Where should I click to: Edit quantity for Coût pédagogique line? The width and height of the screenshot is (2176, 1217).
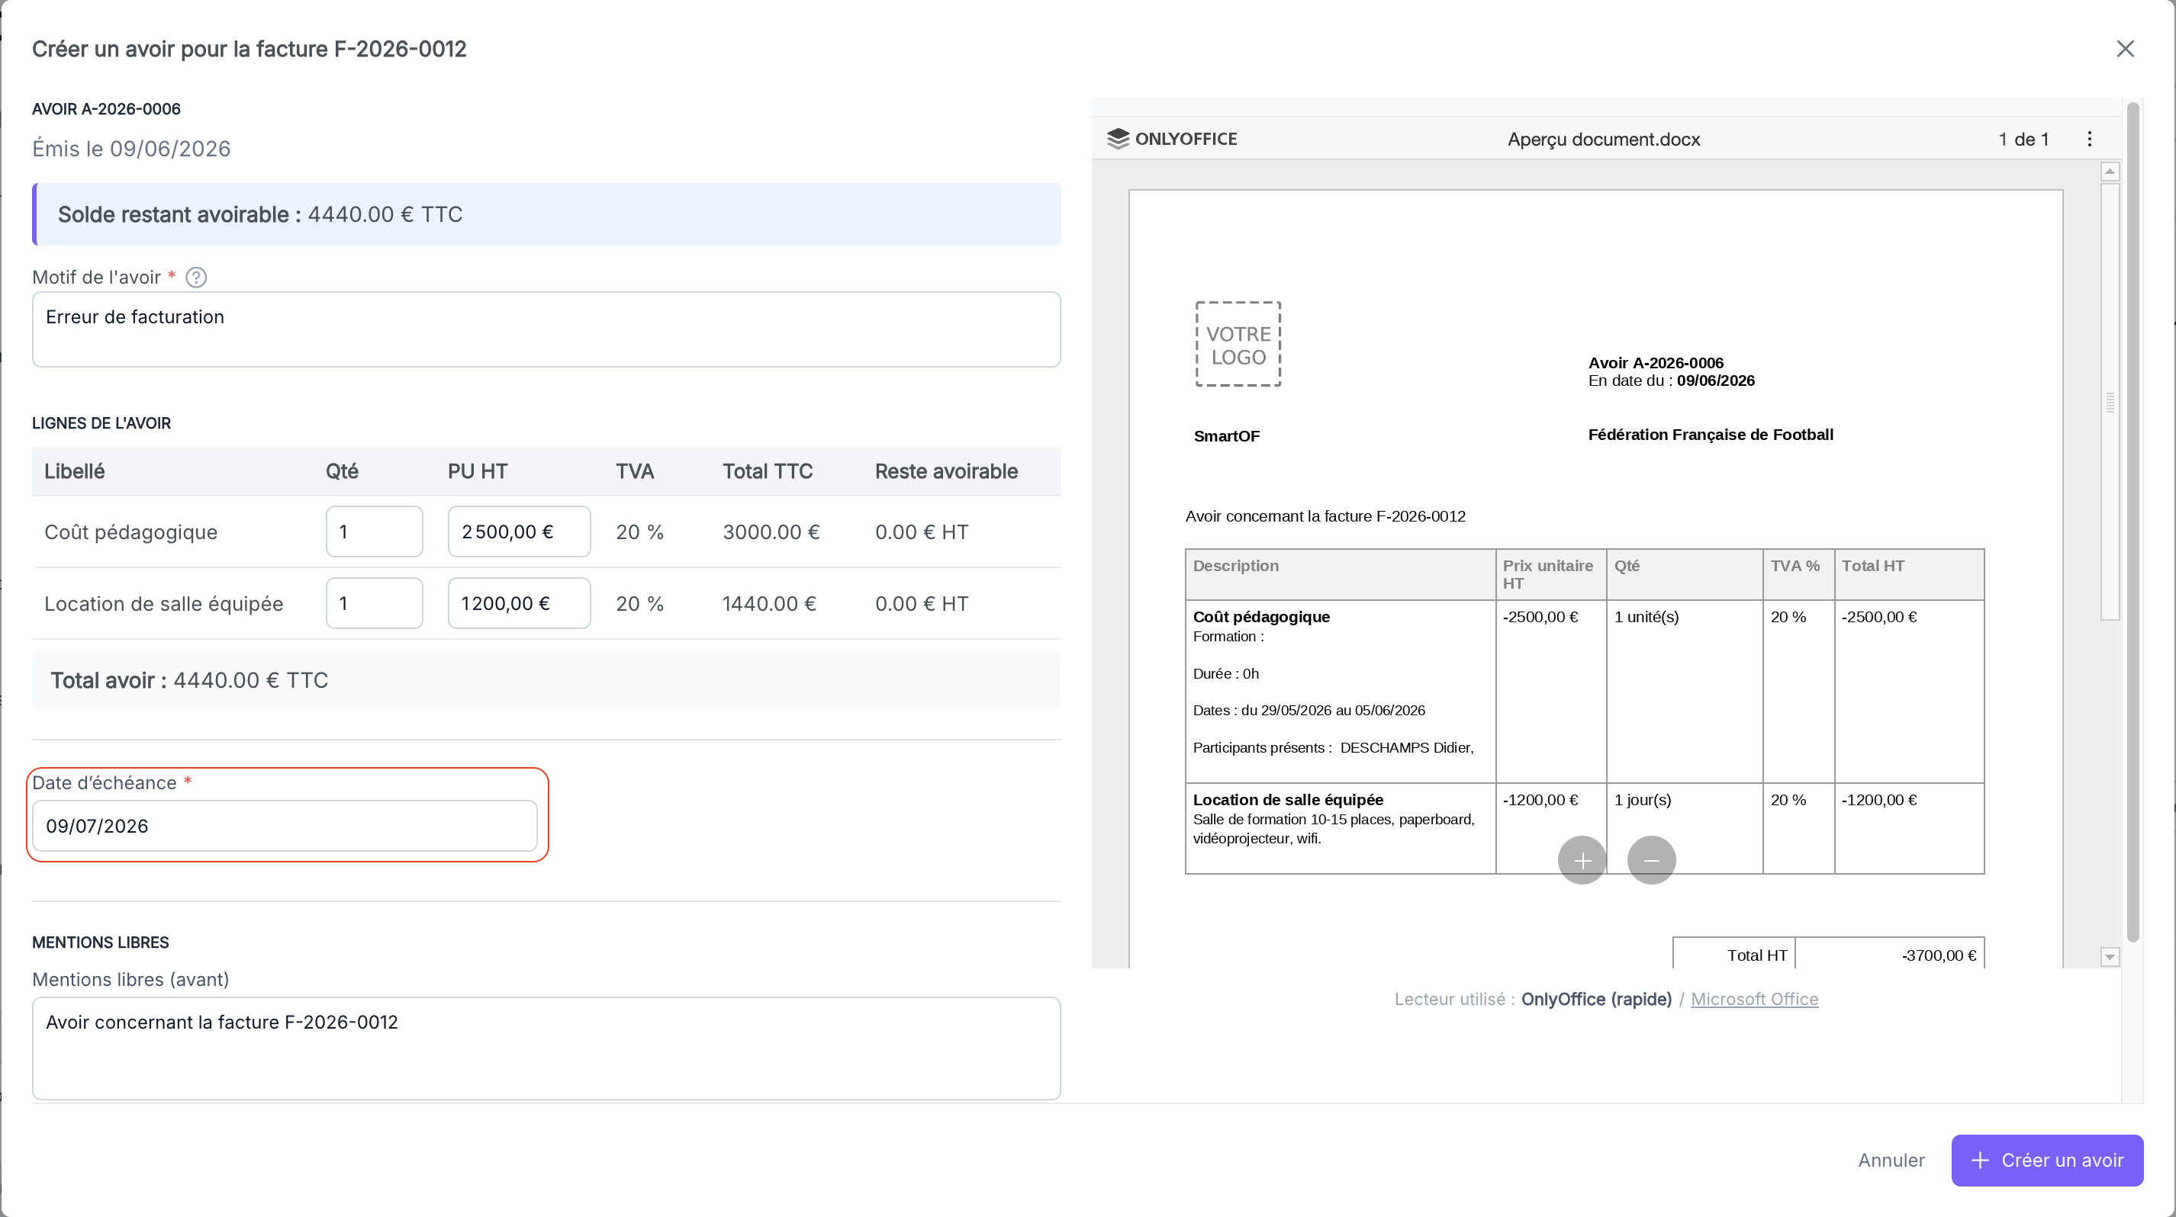[374, 531]
